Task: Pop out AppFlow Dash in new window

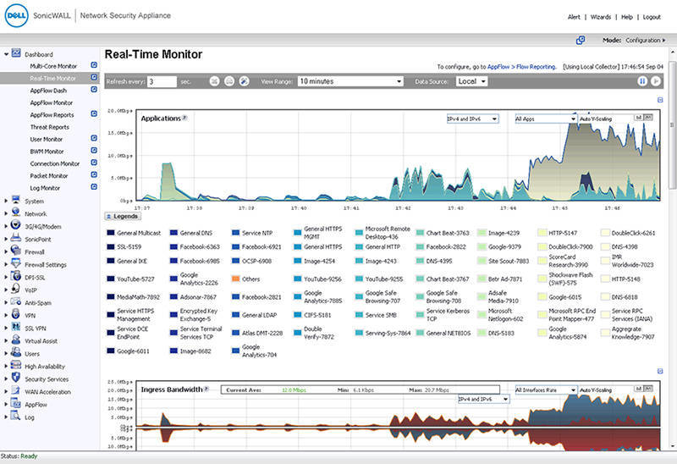Action: pyautogui.click(x=94, y=90)
